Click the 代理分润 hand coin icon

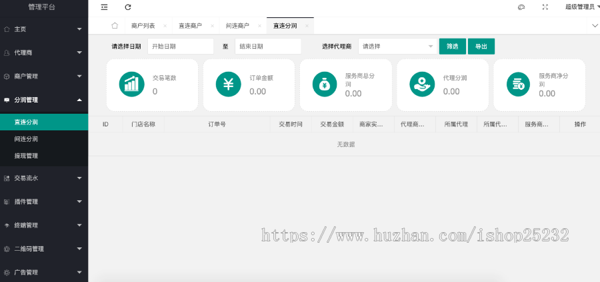point(422,84)
